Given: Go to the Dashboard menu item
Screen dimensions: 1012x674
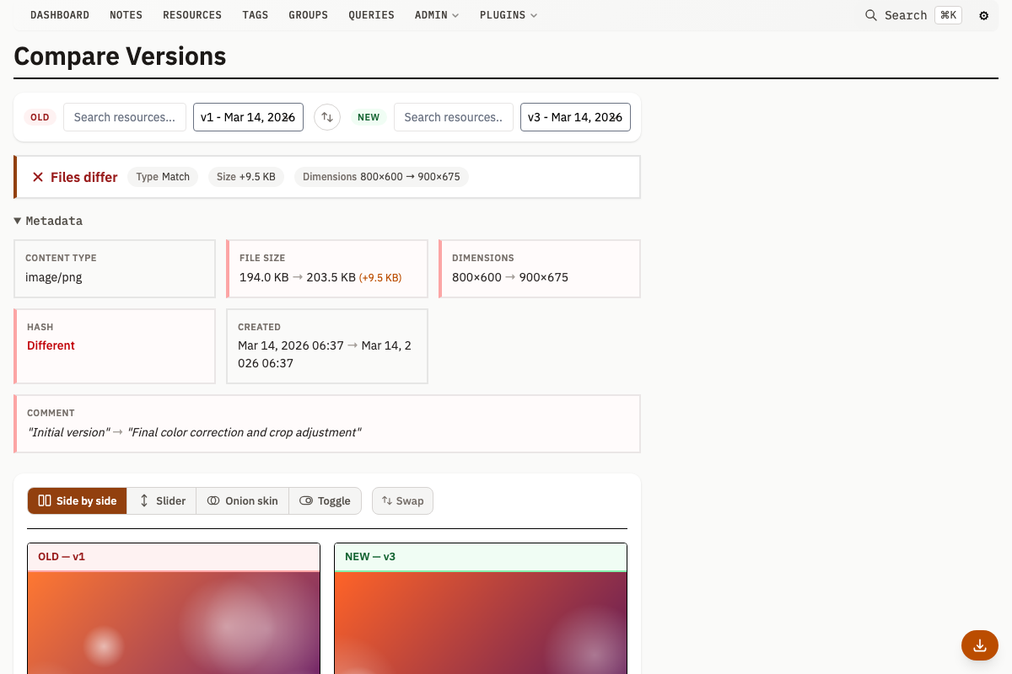Looking at the screenshot, I should tap(59, 14).
